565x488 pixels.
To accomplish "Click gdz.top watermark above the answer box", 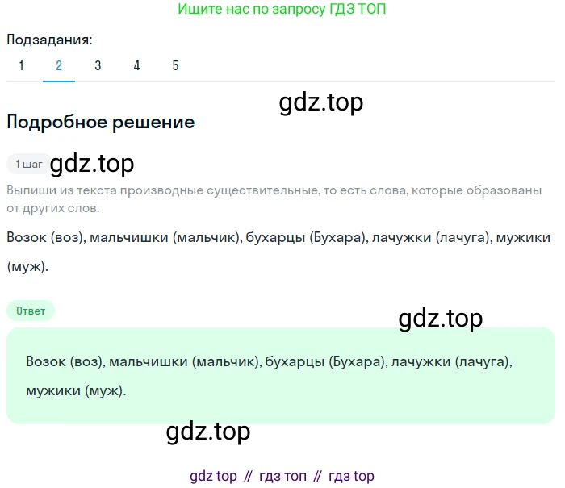I will click(x=441, y=319).
